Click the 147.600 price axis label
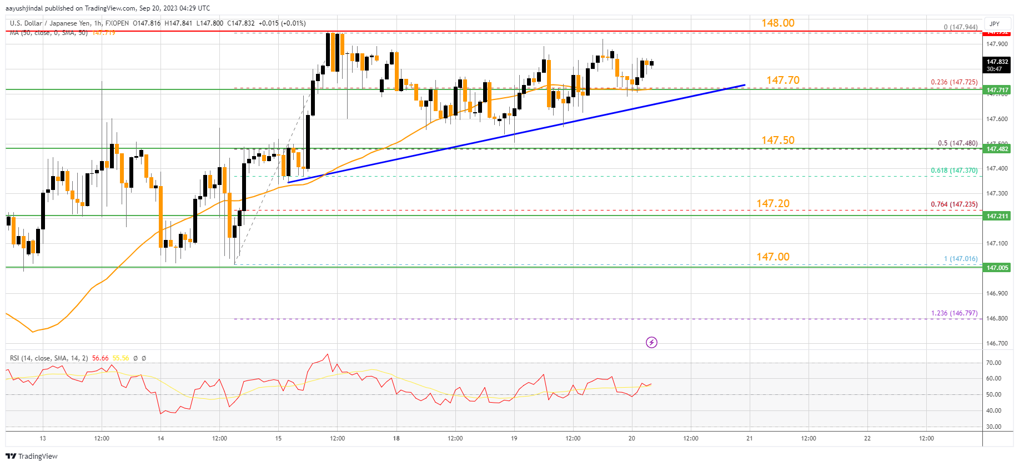This screenshot has width=1019, height=466. [x=996, y=119]
